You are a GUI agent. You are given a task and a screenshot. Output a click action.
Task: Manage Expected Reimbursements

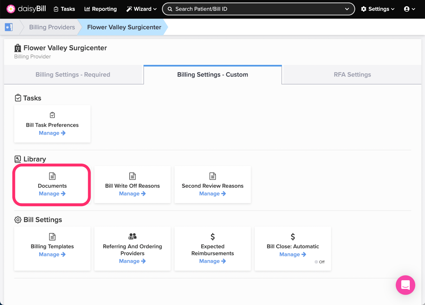click(212, 261)
